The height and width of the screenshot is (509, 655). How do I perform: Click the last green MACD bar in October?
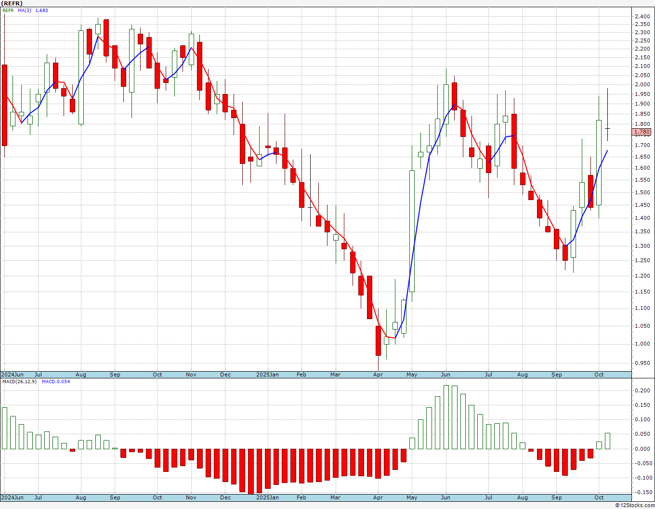click(607, 441)
